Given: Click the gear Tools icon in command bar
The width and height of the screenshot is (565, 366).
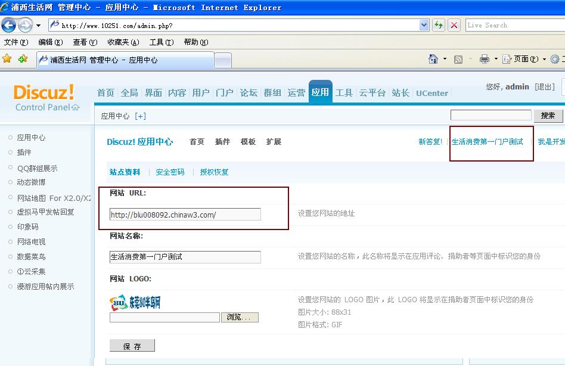Looking at the screenshot, I should coord(555,59).
